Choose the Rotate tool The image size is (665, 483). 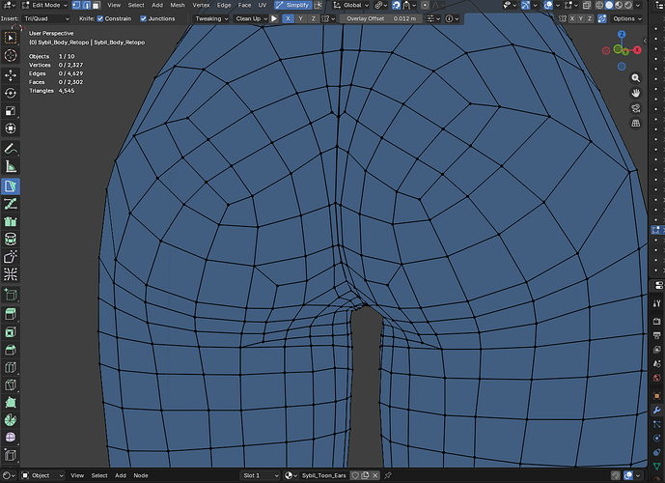pyautogui.click(x=11, y=93)
